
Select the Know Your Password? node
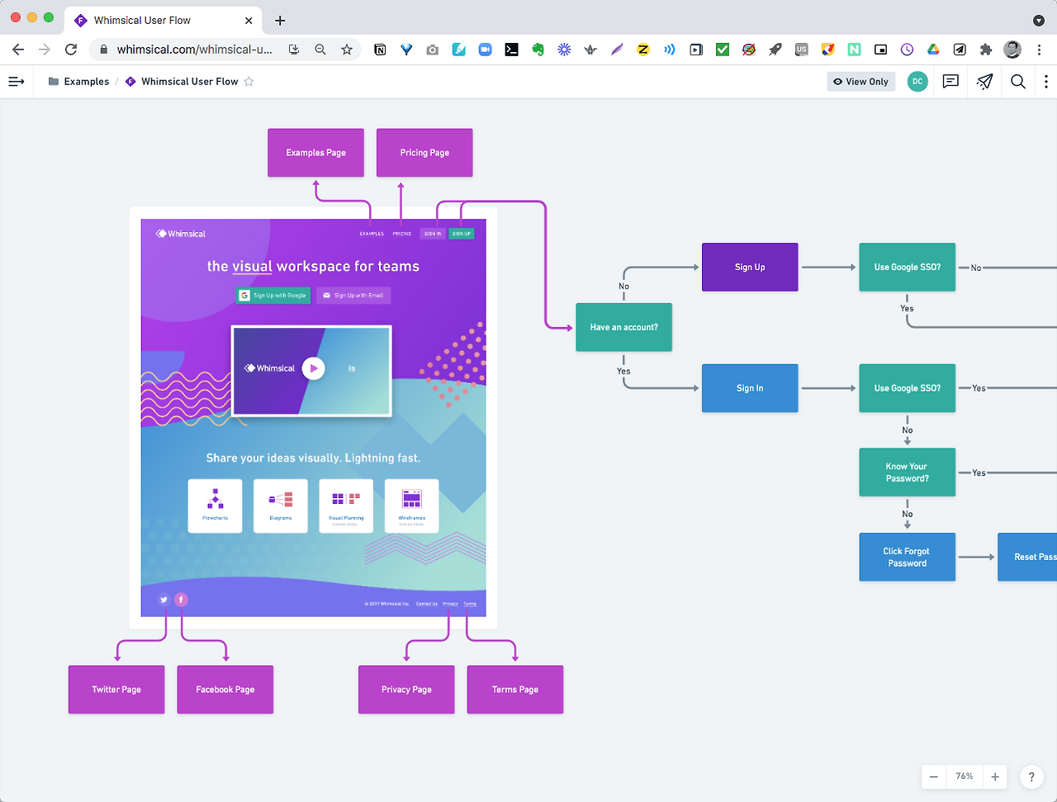[x=907, y=472]
